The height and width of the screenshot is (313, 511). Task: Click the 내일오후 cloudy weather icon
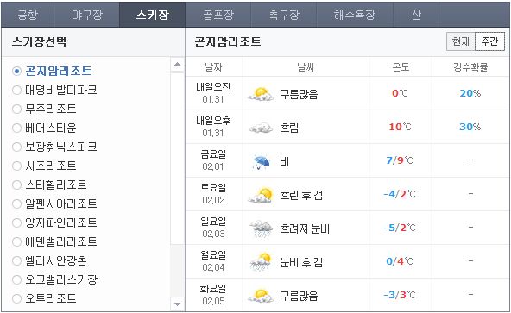click(x=261, y=128)
